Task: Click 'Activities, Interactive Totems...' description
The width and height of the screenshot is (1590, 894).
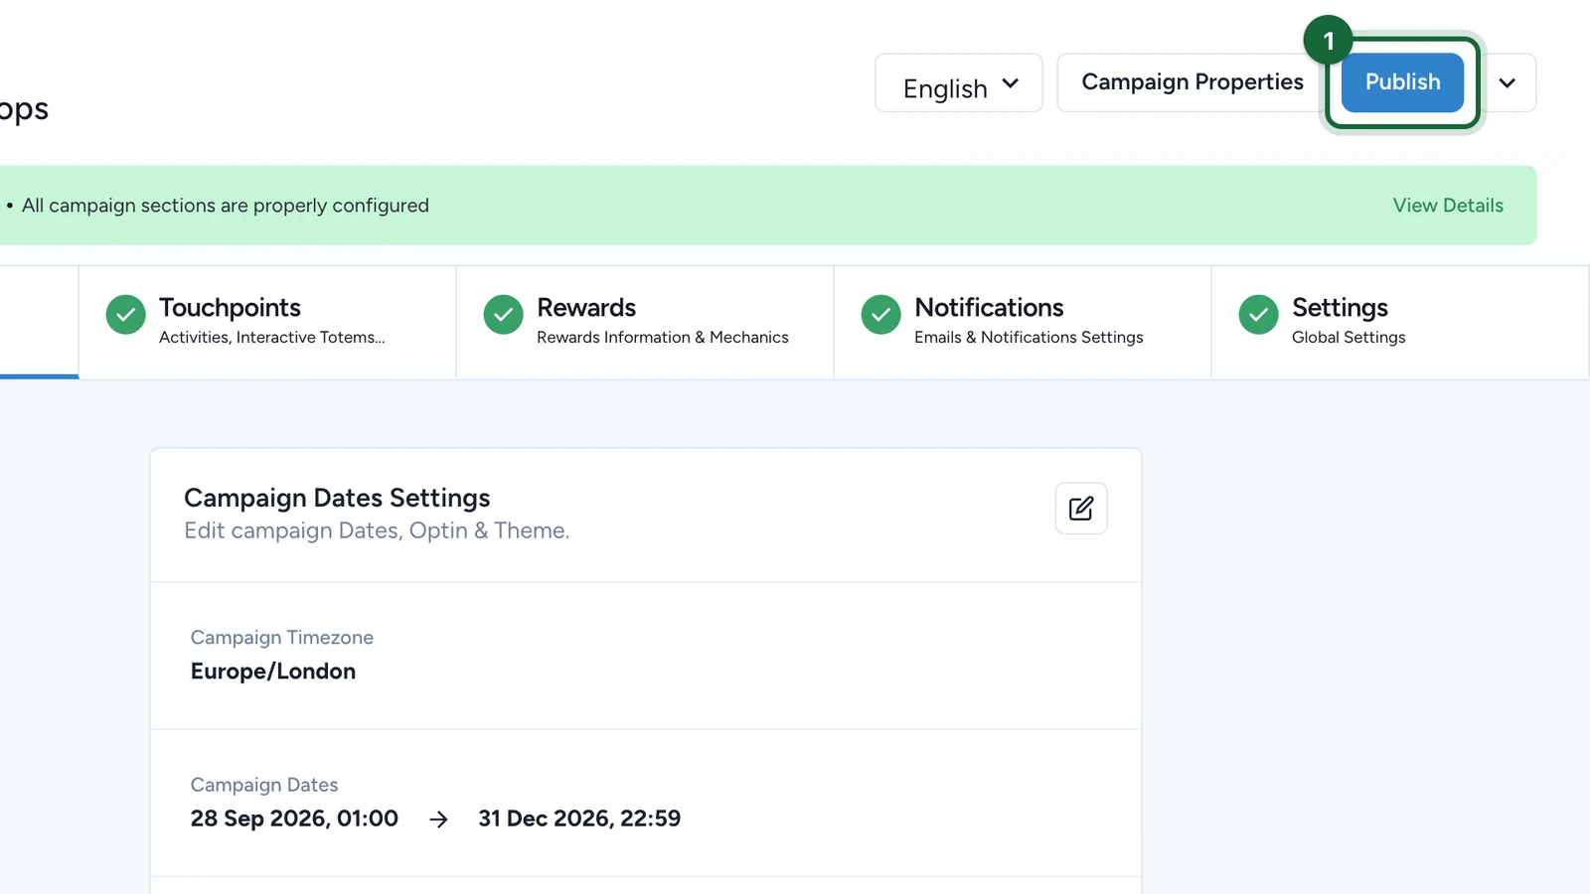Action: point(272,338)
